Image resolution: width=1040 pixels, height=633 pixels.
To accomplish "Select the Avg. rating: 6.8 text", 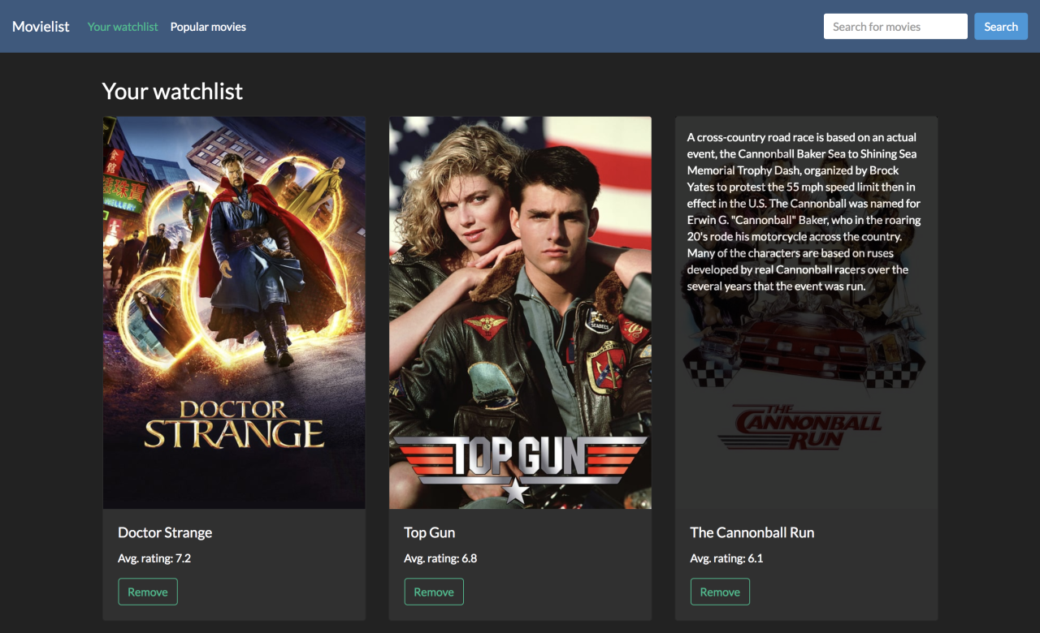I will click(440, 558).
